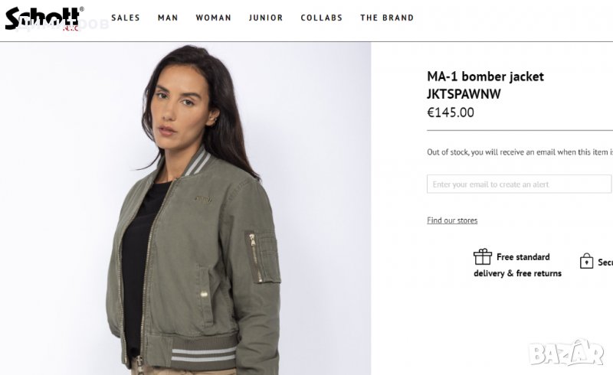Click the 'Free standard delivery & free returns' text
613x375 pixels.
(x=518, y=266)
